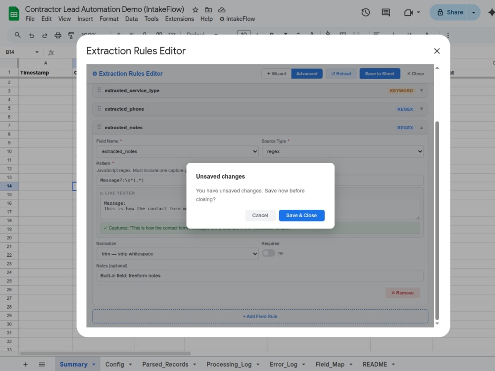This screenshot has width=495, height=371.
Task: Click the sheet horizontal scrollbar
Action: coord(105,353)
